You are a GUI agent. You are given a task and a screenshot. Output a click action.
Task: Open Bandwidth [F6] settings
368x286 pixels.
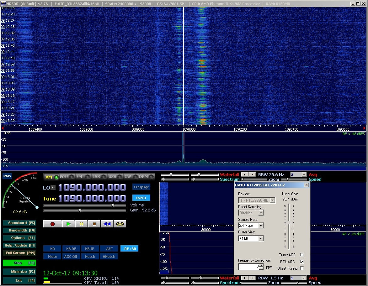click(x=19, y=230)
